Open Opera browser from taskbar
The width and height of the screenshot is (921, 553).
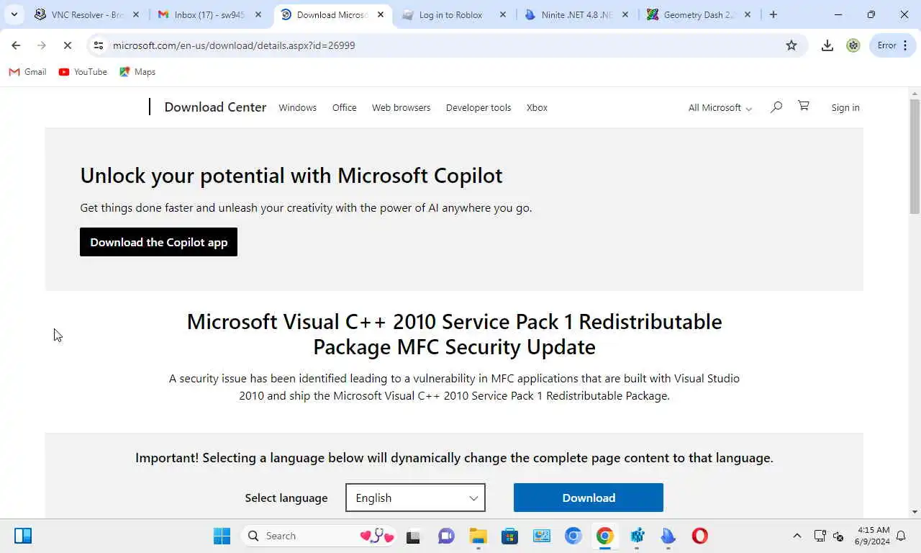click(x=700, y=536)
